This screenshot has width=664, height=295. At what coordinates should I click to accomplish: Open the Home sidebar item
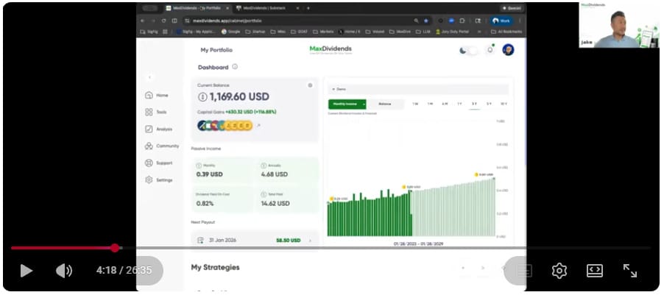(157, 95)
